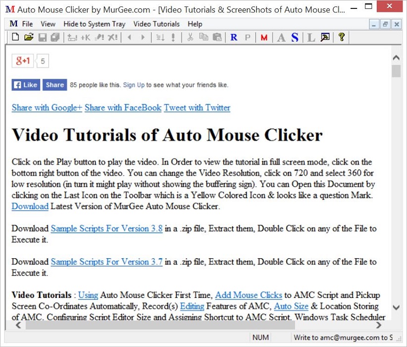
Task: Click the vertical scrollbar up arrow
Action: [396, 58]
